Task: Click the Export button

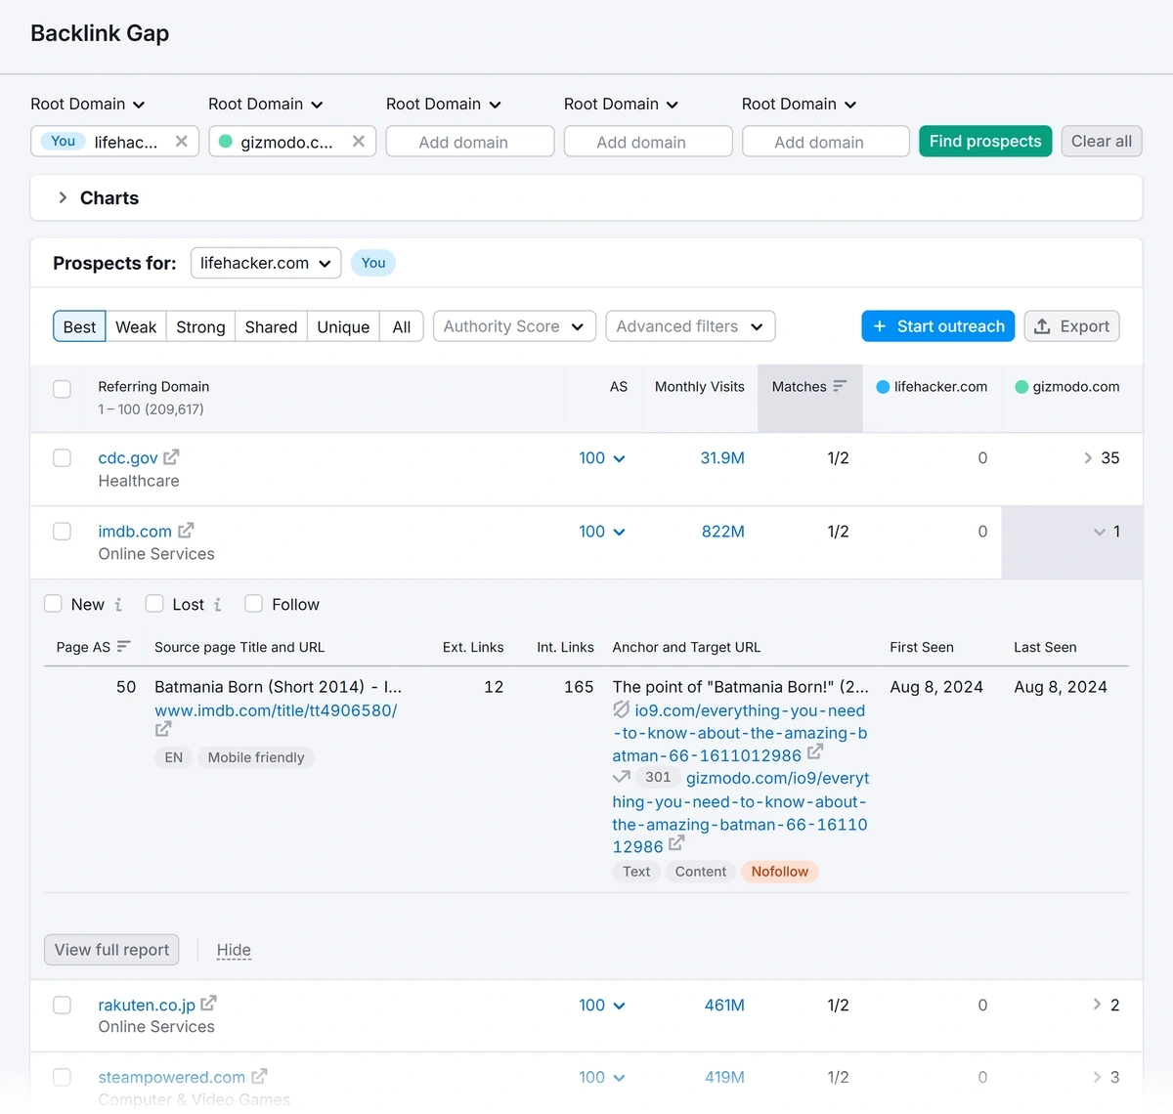Action: tap(1071, 326)
